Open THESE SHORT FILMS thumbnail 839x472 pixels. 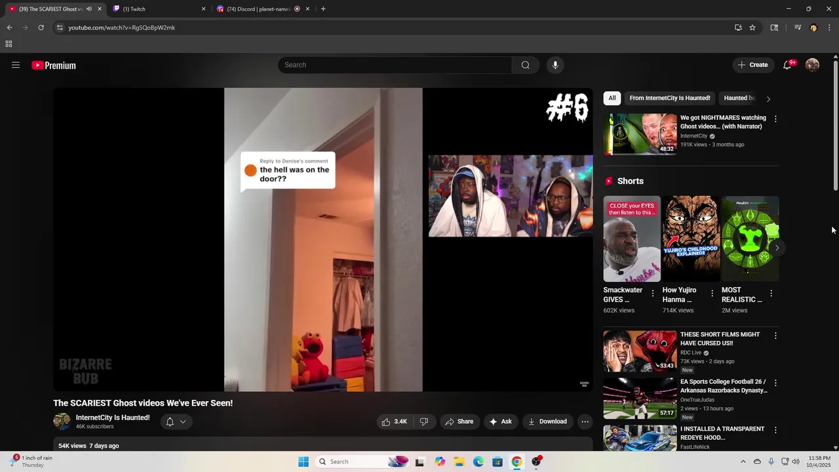tap(640, 351)
